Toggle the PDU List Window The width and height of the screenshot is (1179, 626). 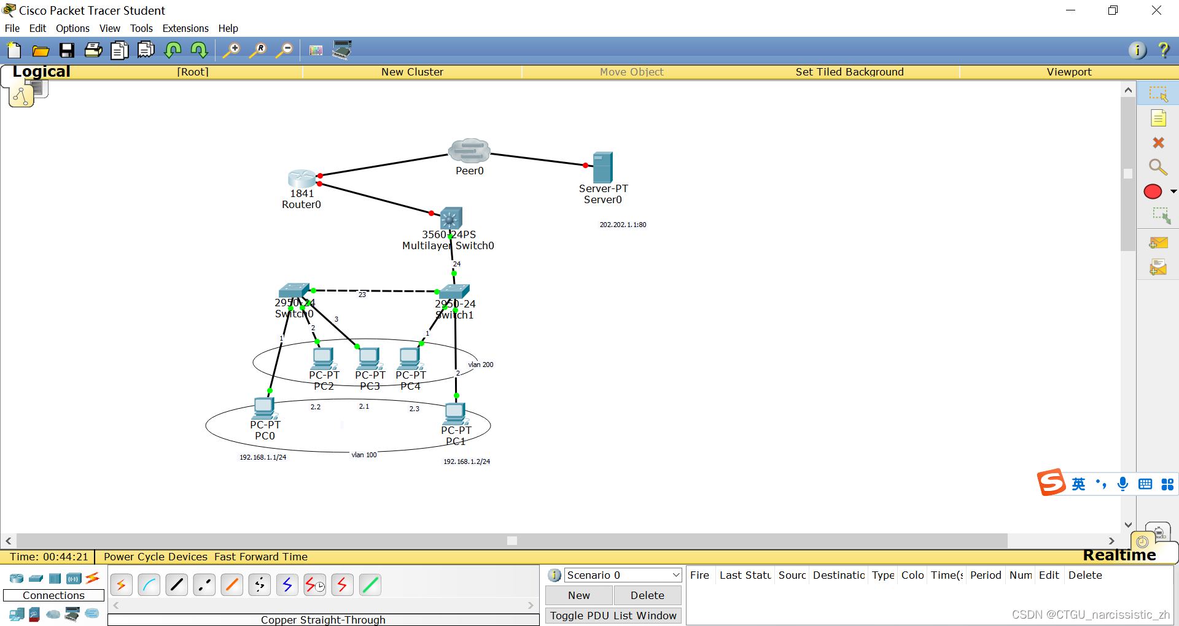pyautogui.click(x=612, y=616)
